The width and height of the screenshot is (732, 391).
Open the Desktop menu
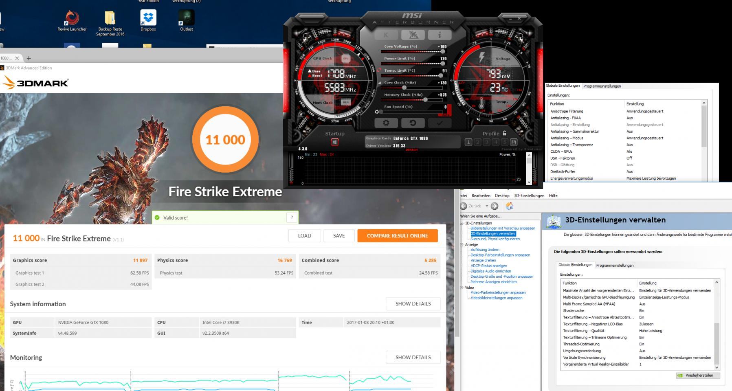(x=502, y=195)
